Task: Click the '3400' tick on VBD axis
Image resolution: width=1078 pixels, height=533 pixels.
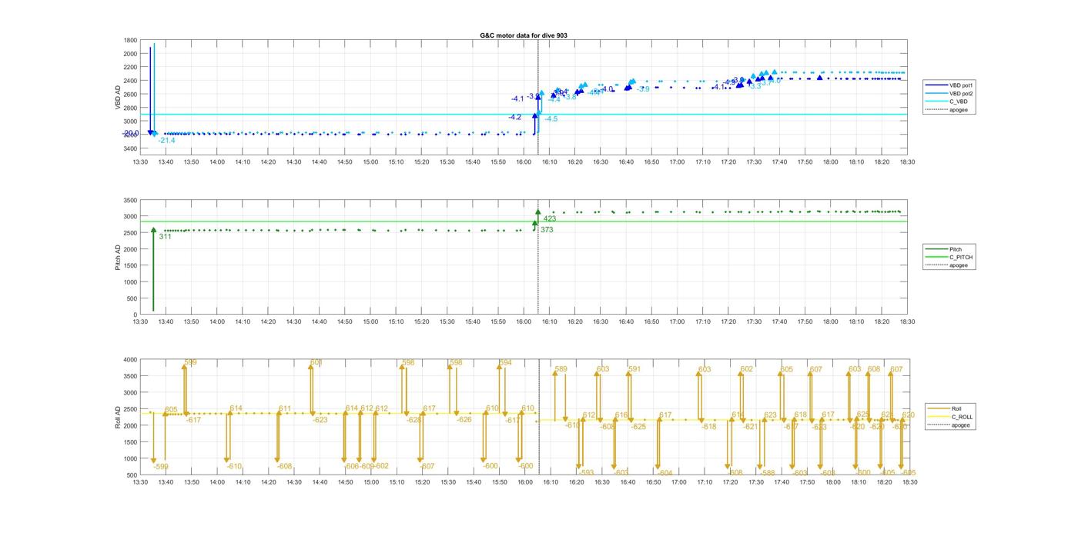Action: (129, 148)
